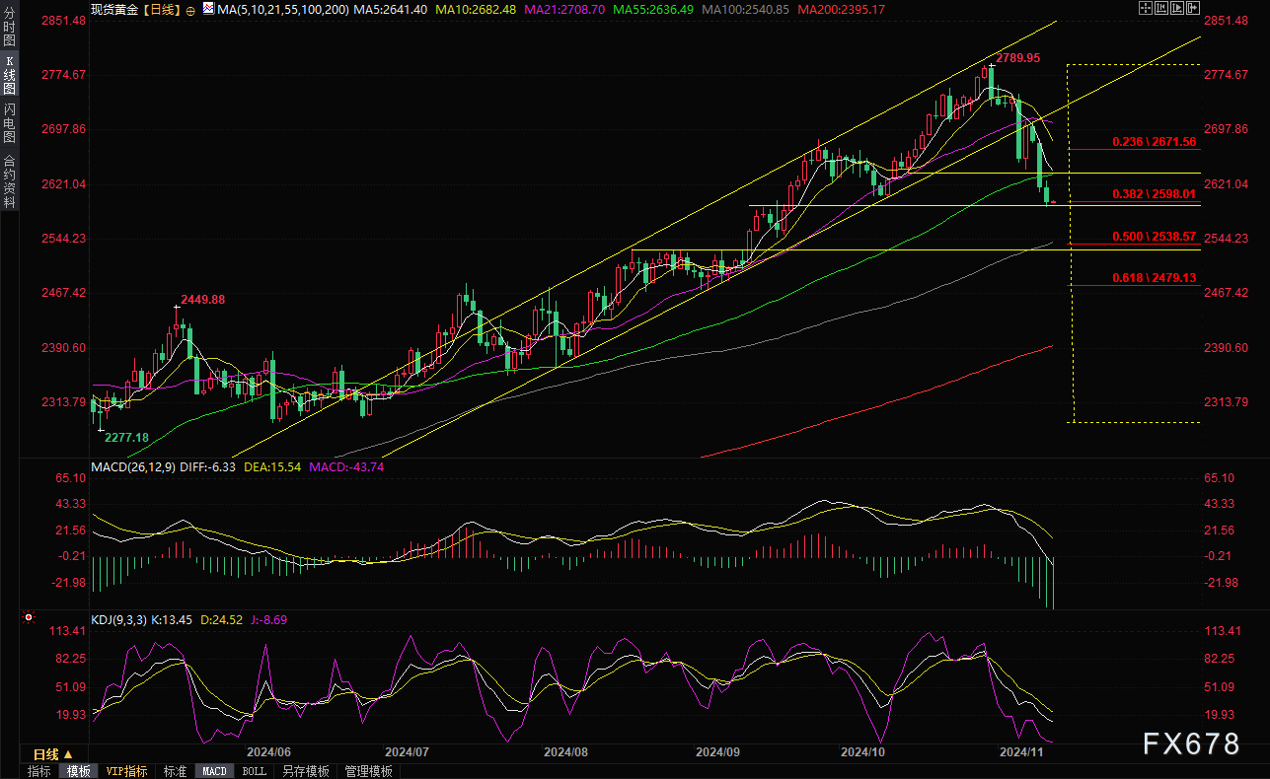1270x779 pixels.
Task: Apply the 标准 template
Action: pyautogui.click(x=175, y=771)
